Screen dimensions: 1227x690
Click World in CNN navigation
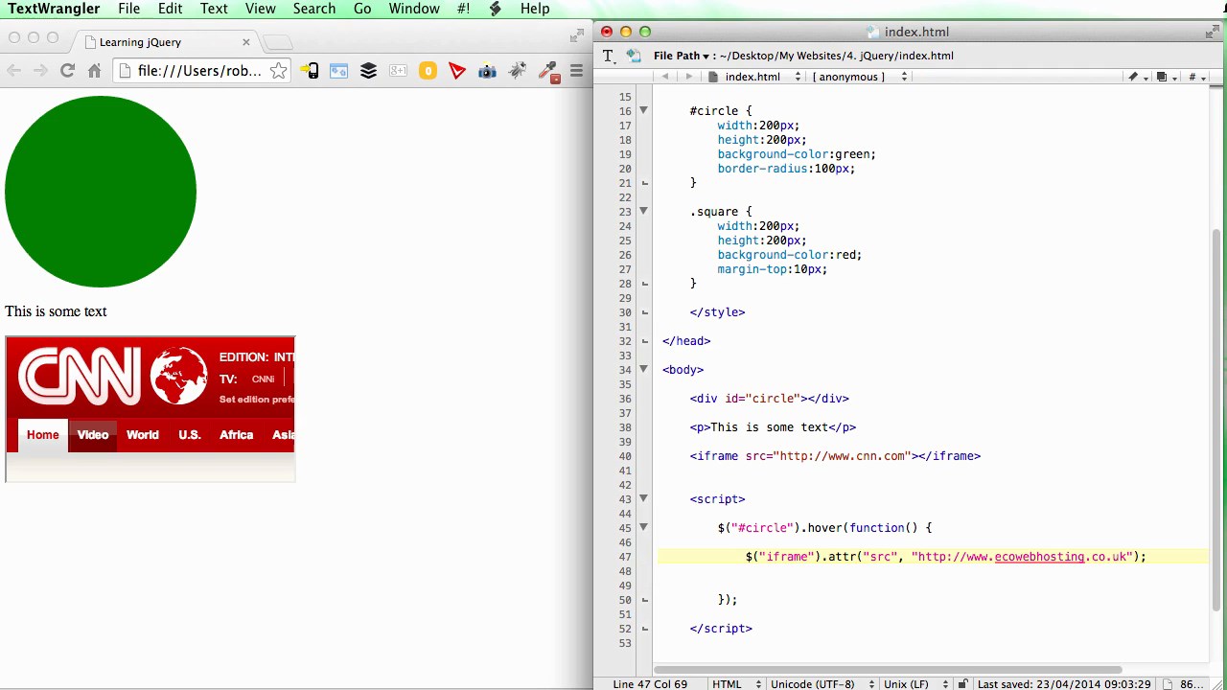143,435
